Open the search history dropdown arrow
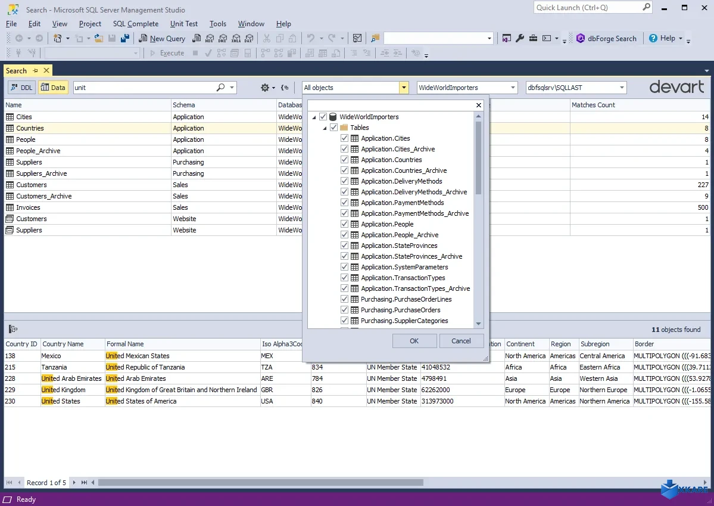Image resolution: width=714 pixels, height=506 pixels. pyautogui.click(x=232, y=87)
